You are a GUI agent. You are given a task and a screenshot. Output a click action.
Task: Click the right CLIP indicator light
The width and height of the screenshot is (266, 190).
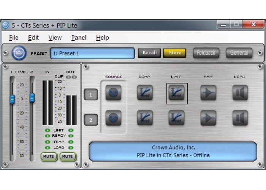[74, 77]
